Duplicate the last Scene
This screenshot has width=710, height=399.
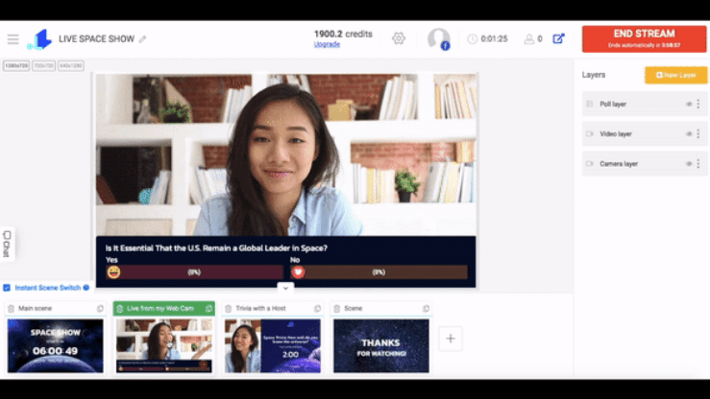426,309
